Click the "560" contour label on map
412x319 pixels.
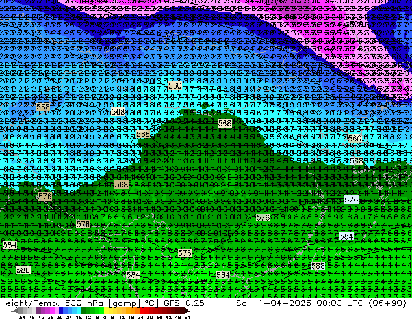174,86
